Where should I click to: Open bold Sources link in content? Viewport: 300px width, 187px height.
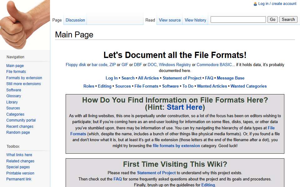123,86
